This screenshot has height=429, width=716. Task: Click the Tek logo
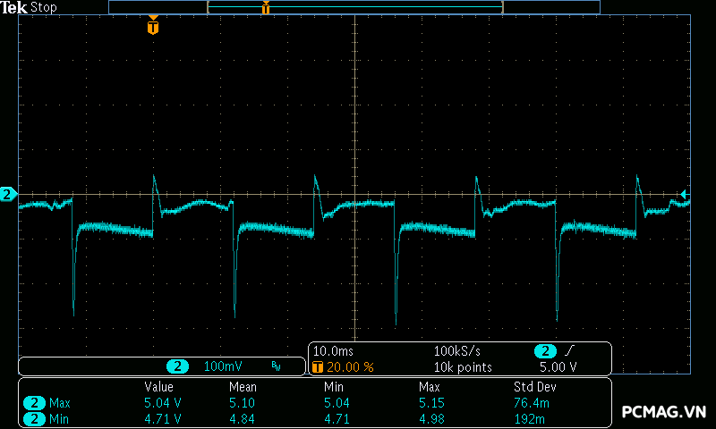coord(14,7)
